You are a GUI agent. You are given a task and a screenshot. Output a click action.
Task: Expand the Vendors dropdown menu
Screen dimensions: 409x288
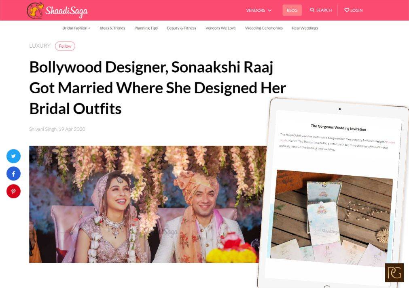tap(259, 10)
